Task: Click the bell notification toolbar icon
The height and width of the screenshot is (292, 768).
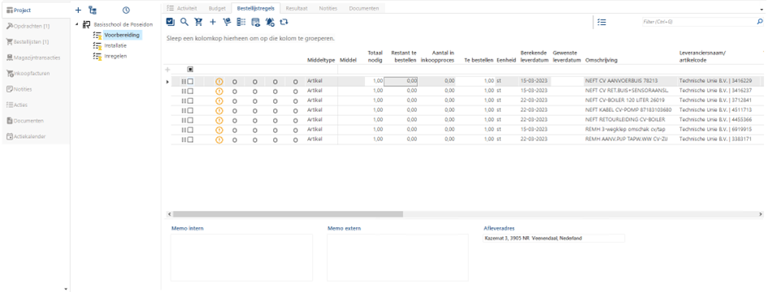Action: point(269,22)
